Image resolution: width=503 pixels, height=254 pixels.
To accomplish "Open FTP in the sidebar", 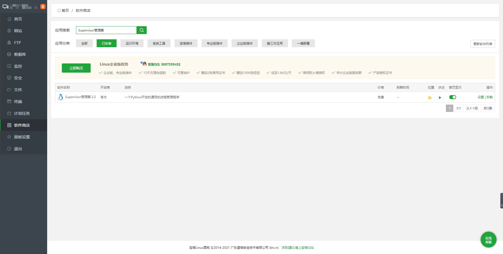I will 24,42.
